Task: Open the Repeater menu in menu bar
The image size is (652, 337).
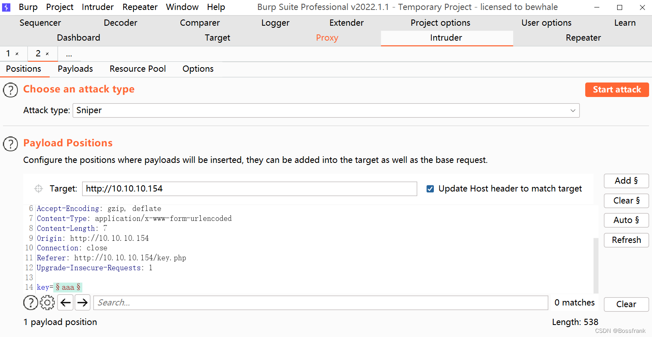Action: [x=140, y=7]
